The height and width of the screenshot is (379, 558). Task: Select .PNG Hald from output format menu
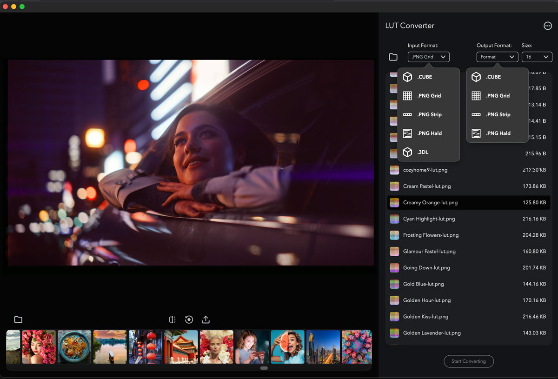(497, 133)
